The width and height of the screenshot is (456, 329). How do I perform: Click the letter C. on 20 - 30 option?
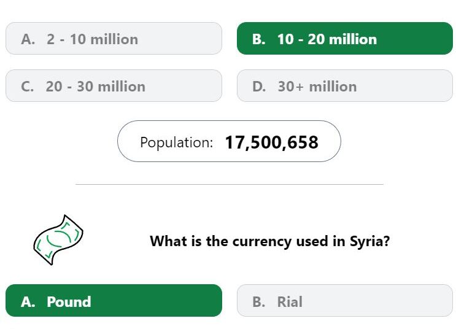tap(28, 87)
